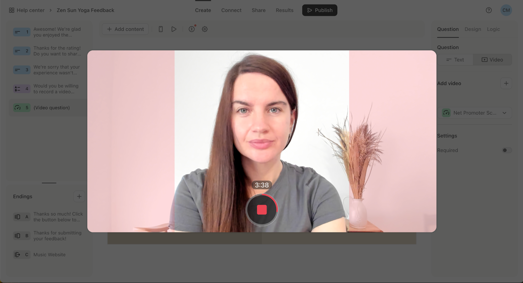Image resolution: width=523 pixels, height=283 pixels.
Task: Open ending 'Music Website'
Action: (49, 255)
